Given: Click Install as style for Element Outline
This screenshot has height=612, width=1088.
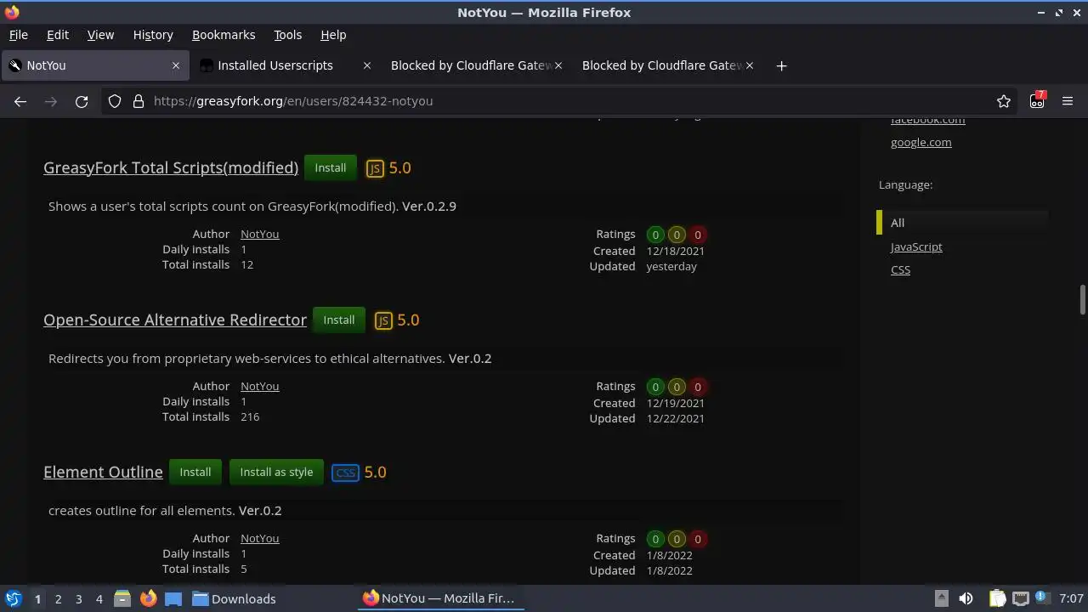Looking at the screenshot, I should click(276, 473).
